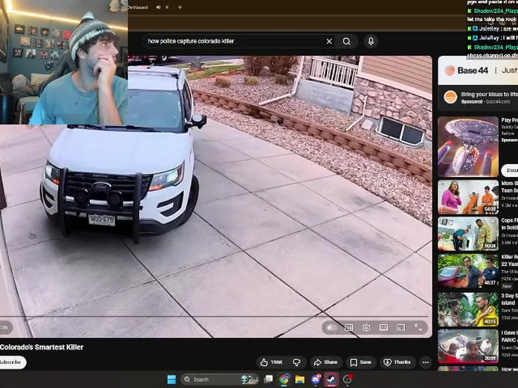The image size is (518, 388).
Task: Open Steam from the taskbar
Action: [331, 379]
